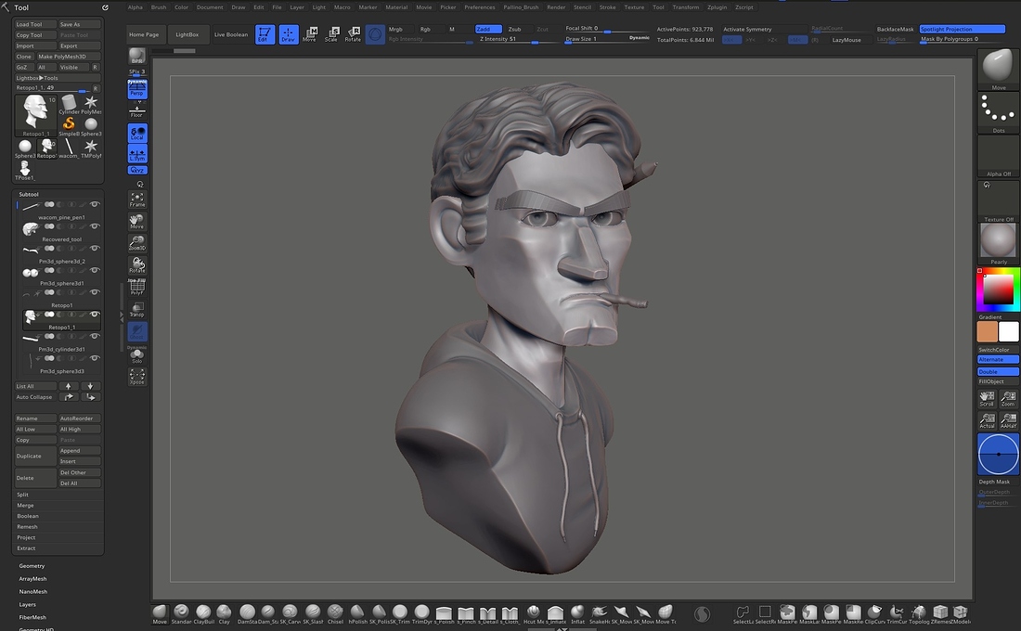The image size is (1021, 631).
Task: Select the Inflate brush
Action: coord(577,612)
